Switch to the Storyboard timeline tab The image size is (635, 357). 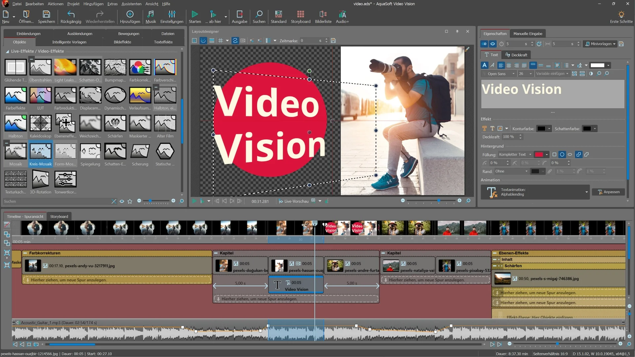pos(59,217)
